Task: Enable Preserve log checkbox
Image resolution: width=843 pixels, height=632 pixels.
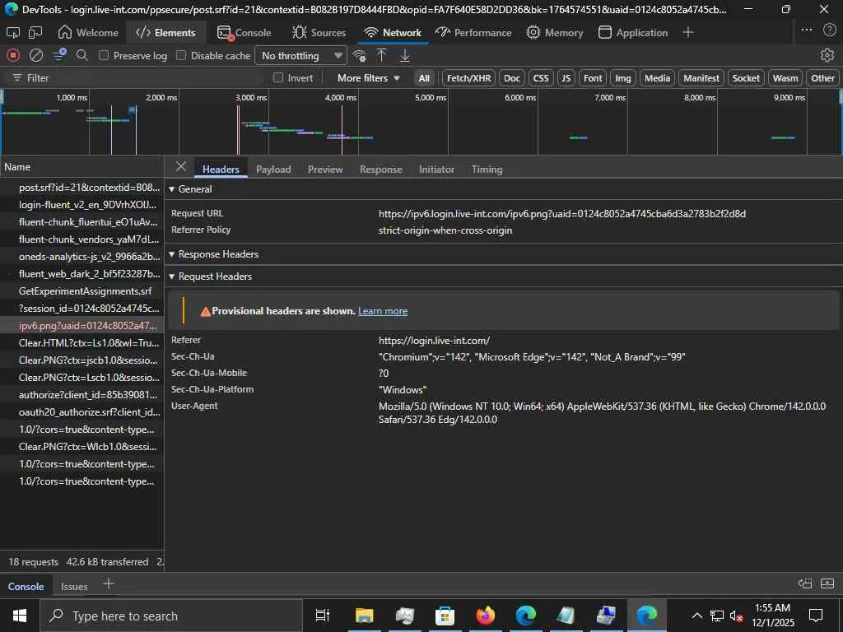Action: pyautogui.click(x=104, y=55)
